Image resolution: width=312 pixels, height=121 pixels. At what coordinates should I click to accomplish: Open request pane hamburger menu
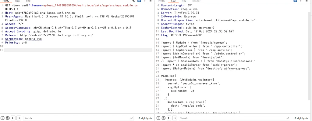click(151, 1)
